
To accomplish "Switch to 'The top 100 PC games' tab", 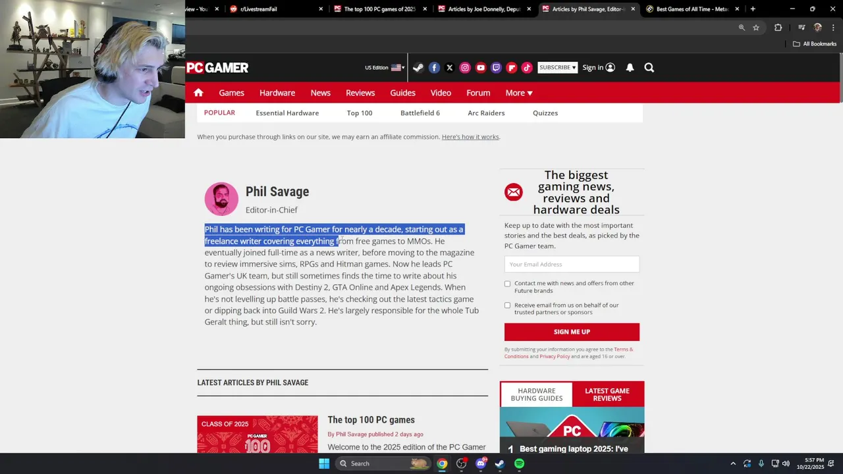I will (x=379, y=9).
